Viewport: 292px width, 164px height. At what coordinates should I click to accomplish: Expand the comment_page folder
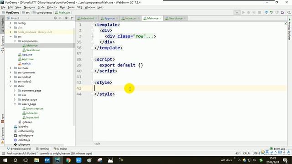click(15, 91)
